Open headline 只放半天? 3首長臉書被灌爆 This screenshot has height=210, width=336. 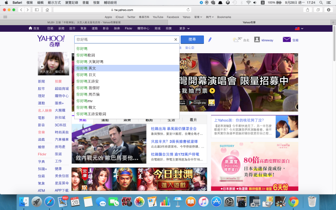(174, 141)
